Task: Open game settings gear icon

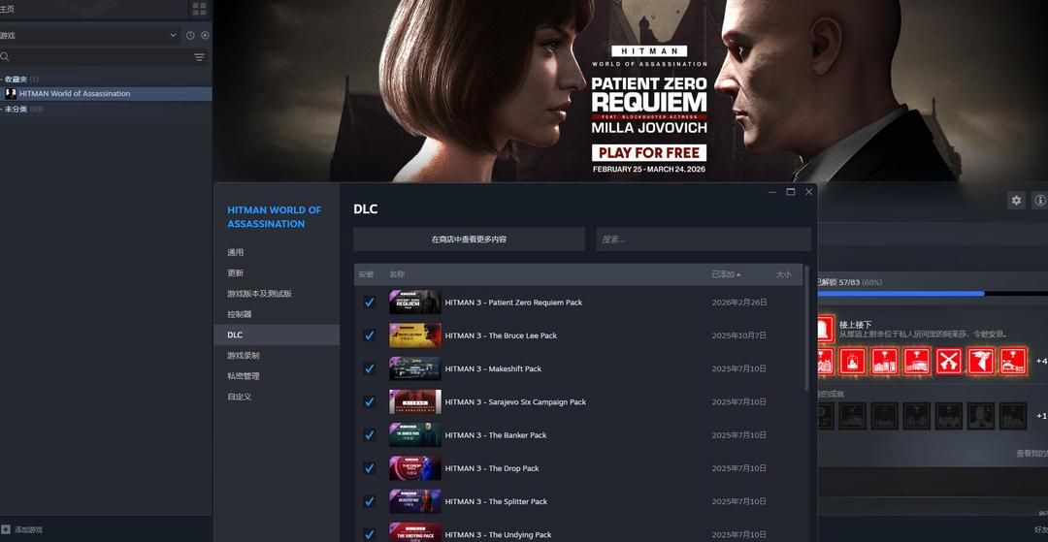Action: tap(1016, 201)
